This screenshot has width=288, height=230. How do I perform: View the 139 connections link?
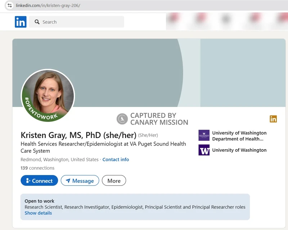pos(37,168)
